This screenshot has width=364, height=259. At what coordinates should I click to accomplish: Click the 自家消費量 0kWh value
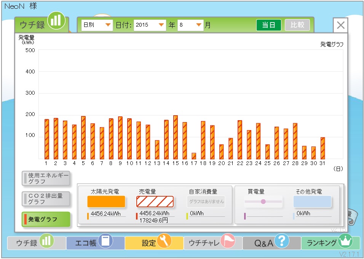point(196,213)
